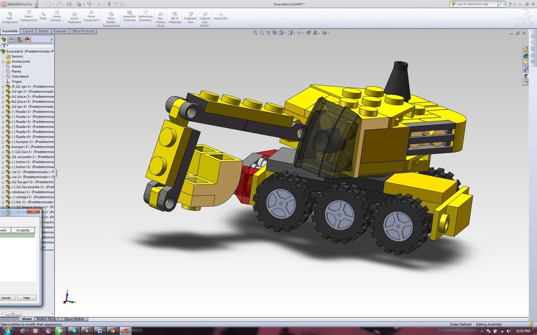Viewport: 537px width, 335px height.
Task: Open the Display Style dropdown arrow
Action: click(x=294, y=33)
